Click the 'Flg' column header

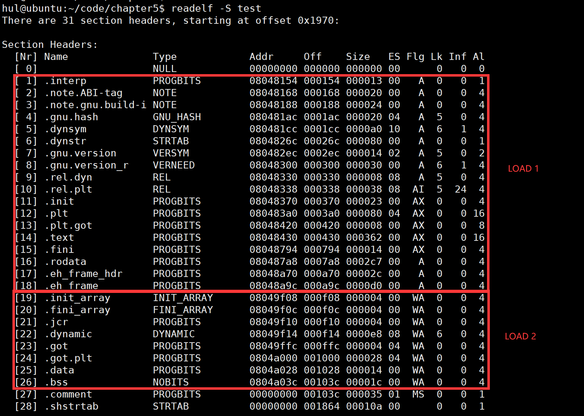[x=415, y=57]
